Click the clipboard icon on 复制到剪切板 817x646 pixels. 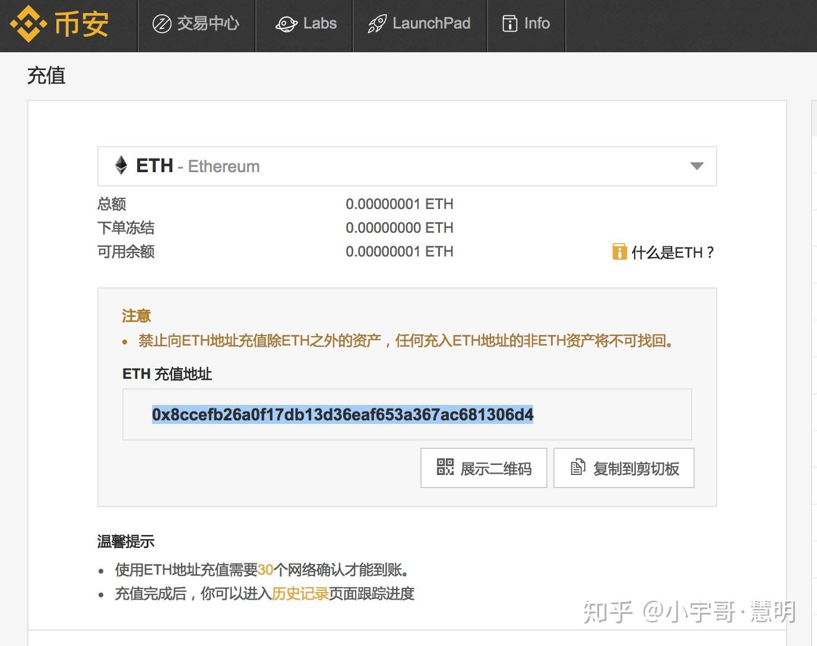coord(578,468)
